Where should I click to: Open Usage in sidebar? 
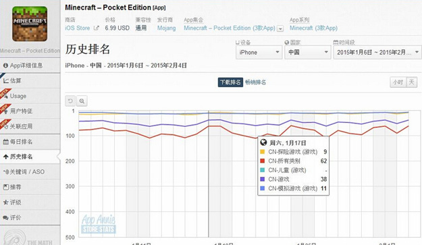click(30, 96)
